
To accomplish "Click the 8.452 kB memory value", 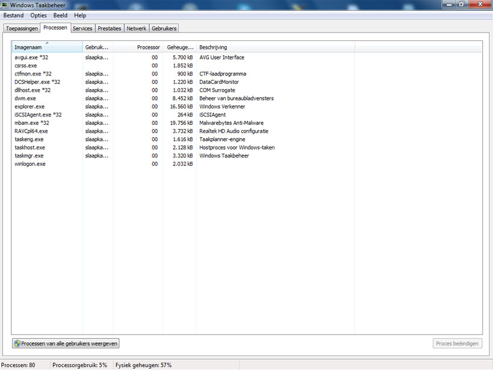I will coord(182,98).
